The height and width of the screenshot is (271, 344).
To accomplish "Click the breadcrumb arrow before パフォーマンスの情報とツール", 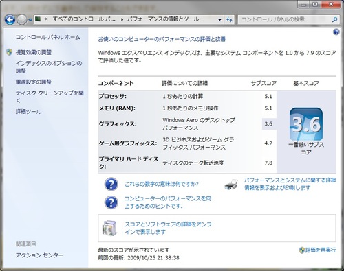I will pyautogui.click(x=122, y=20).
